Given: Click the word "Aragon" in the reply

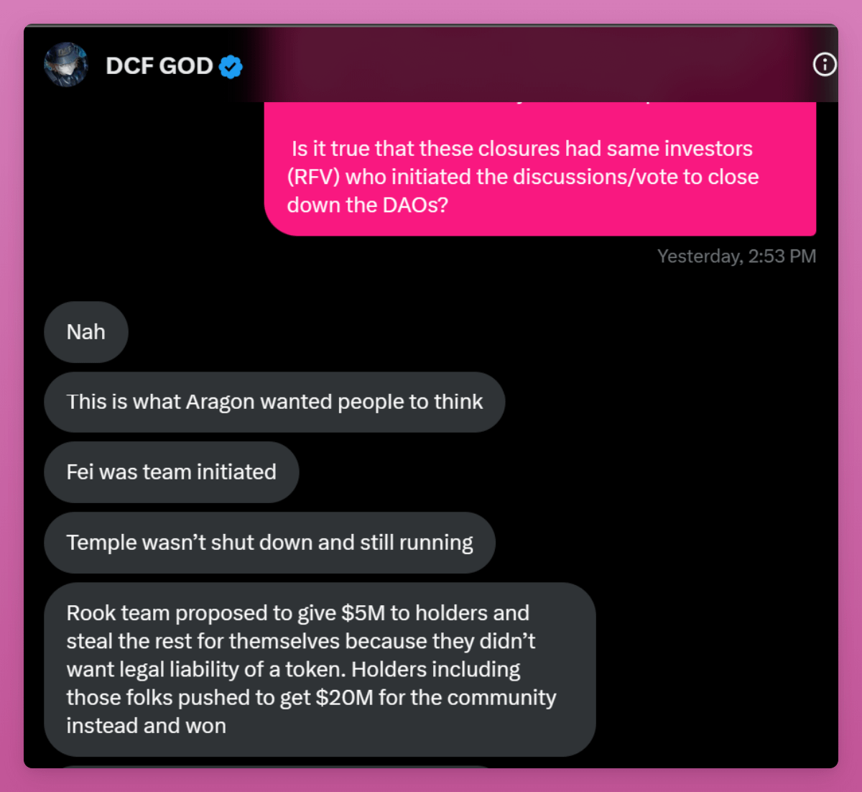Looking at the screenshot, I should pyautogui.click(x=220, y=402).
